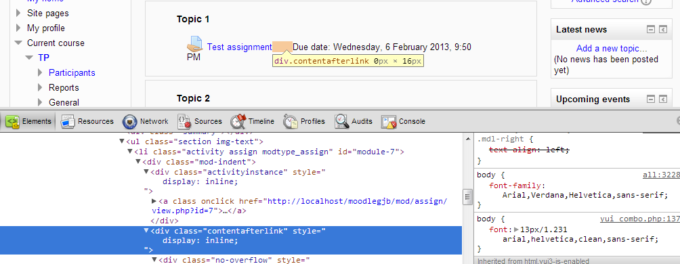Collapse the contentafterlink div element
This screenshot has height=264, width=680.
pyautogui.click(x=146, y=231)
